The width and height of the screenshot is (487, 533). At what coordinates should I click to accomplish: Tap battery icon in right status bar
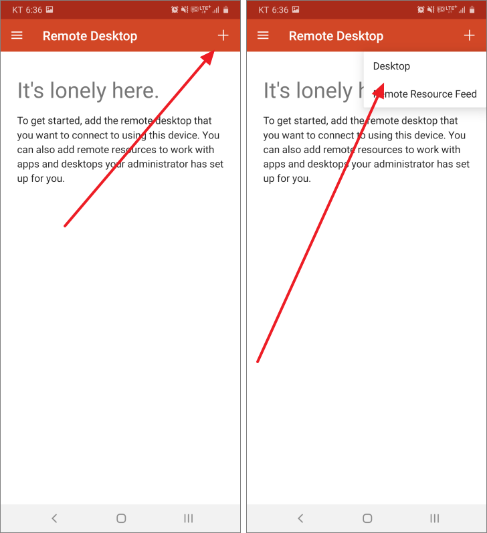[x=472, y=10]
